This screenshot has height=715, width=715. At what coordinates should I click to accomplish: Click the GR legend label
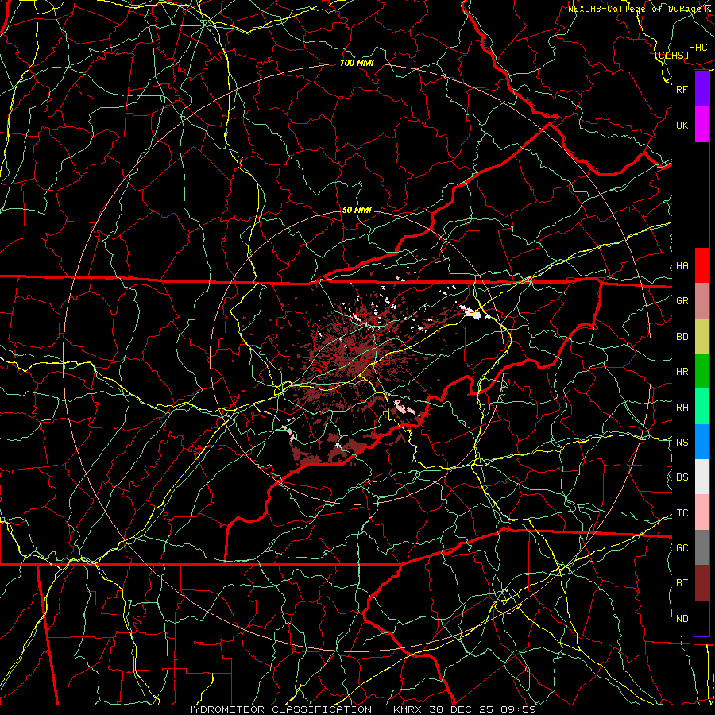[x=682, y=301]
